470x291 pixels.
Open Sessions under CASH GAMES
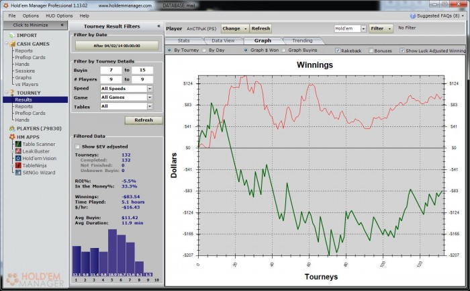tap(25, 71)
